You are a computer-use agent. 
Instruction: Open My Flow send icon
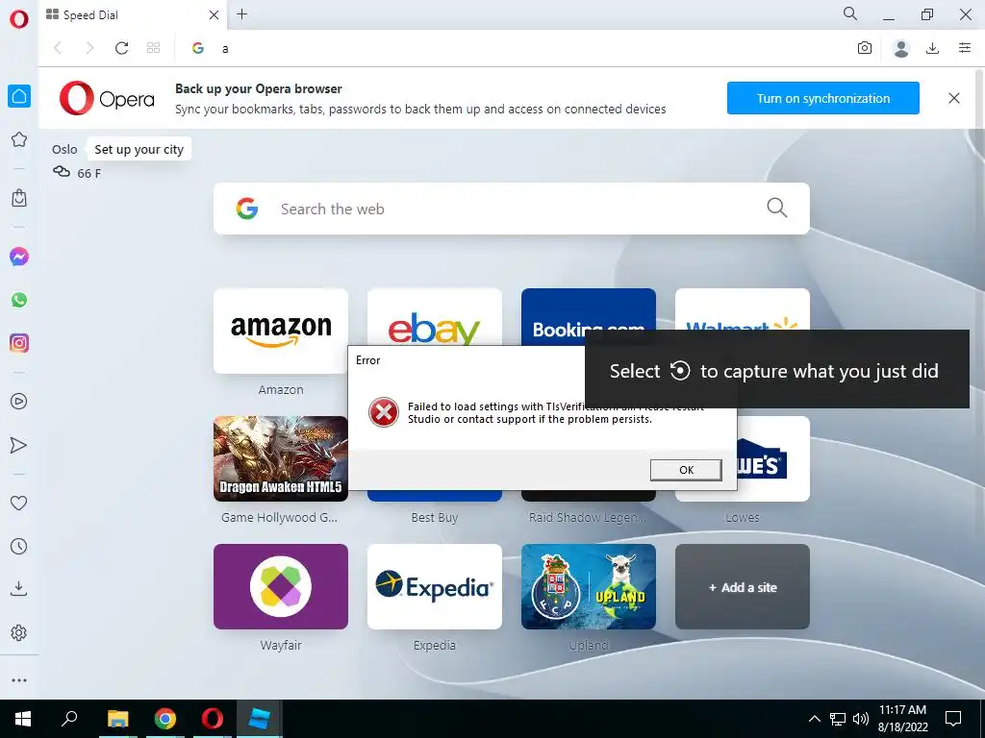point(19,445)
